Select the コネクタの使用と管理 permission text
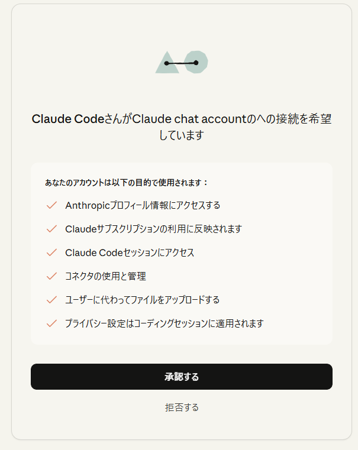This screenshot has width=358, height=450. (x=105, y=276)
